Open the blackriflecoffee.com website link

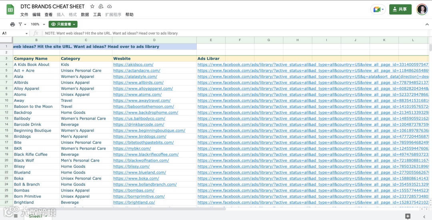[x=146, y=155]
